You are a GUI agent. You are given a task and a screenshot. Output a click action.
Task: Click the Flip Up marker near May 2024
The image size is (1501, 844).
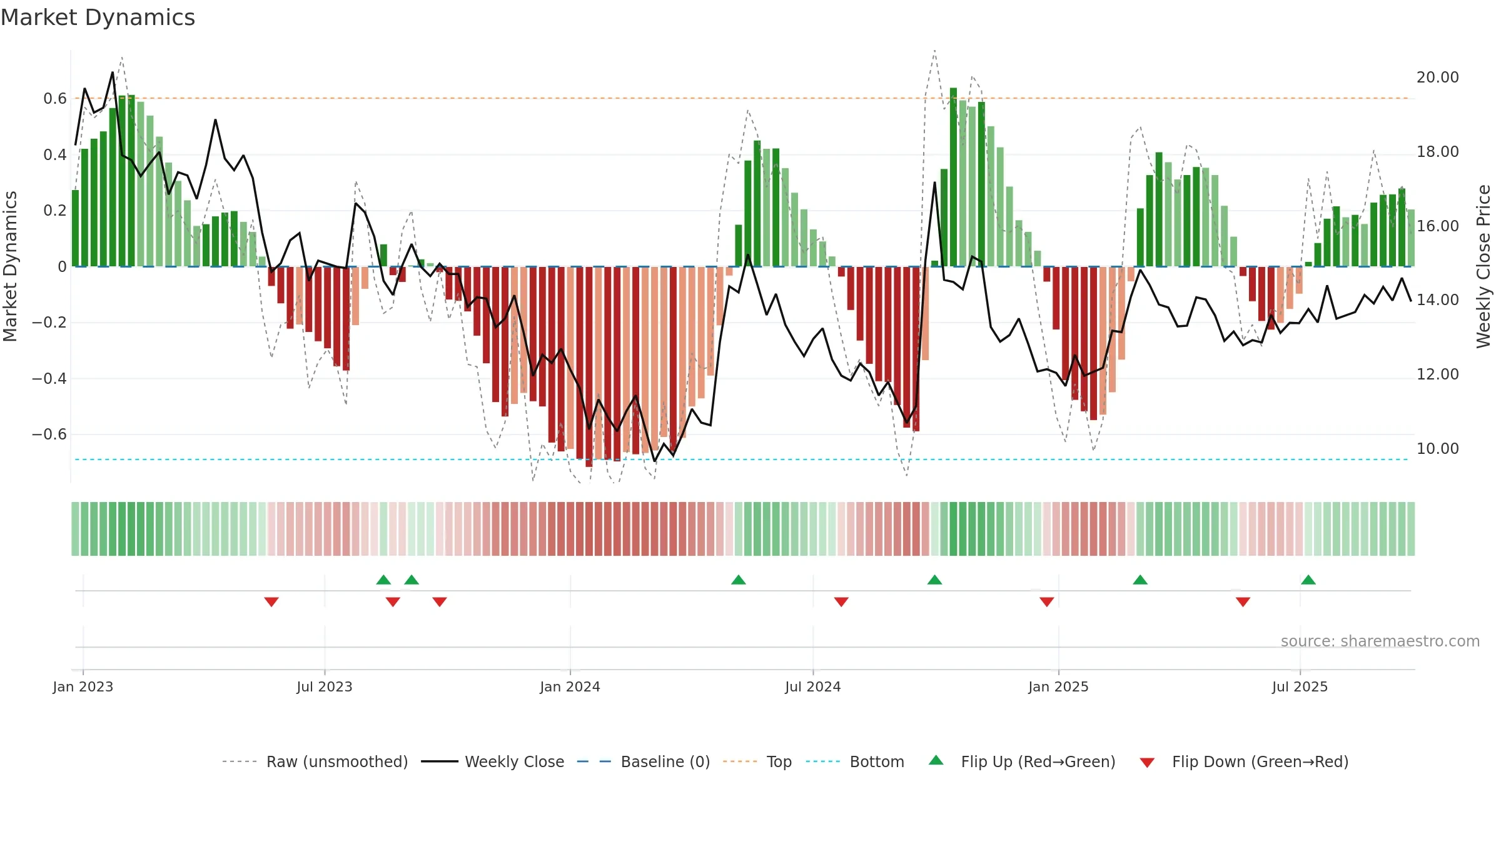click(739, 580)
